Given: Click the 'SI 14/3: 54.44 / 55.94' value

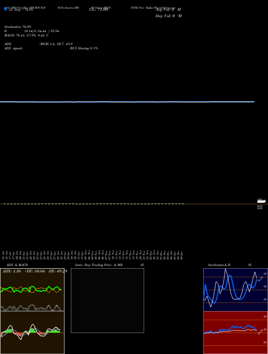Looking at the screenshot, I should (42, 31).
